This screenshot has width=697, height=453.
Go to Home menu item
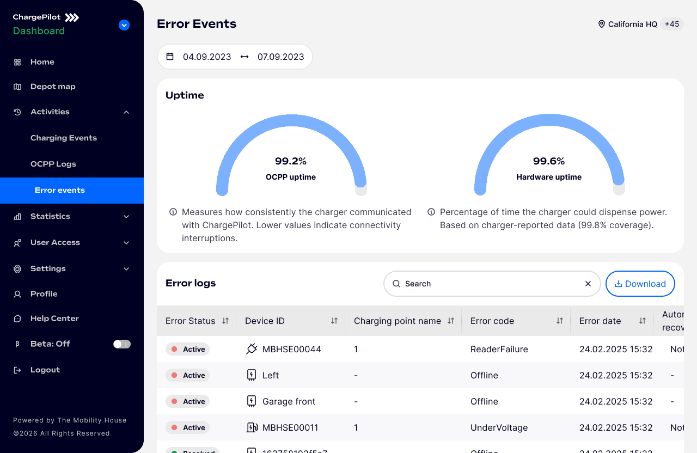pos(42,62)
